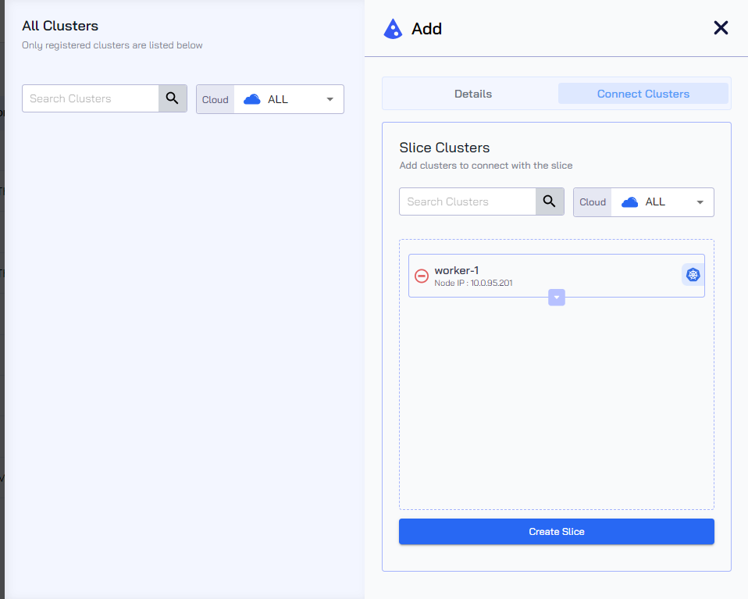The height and width of the screenshot is (599, 748).
Task: Click the Slice Clusters heading
Action: (x=444, y=148)
